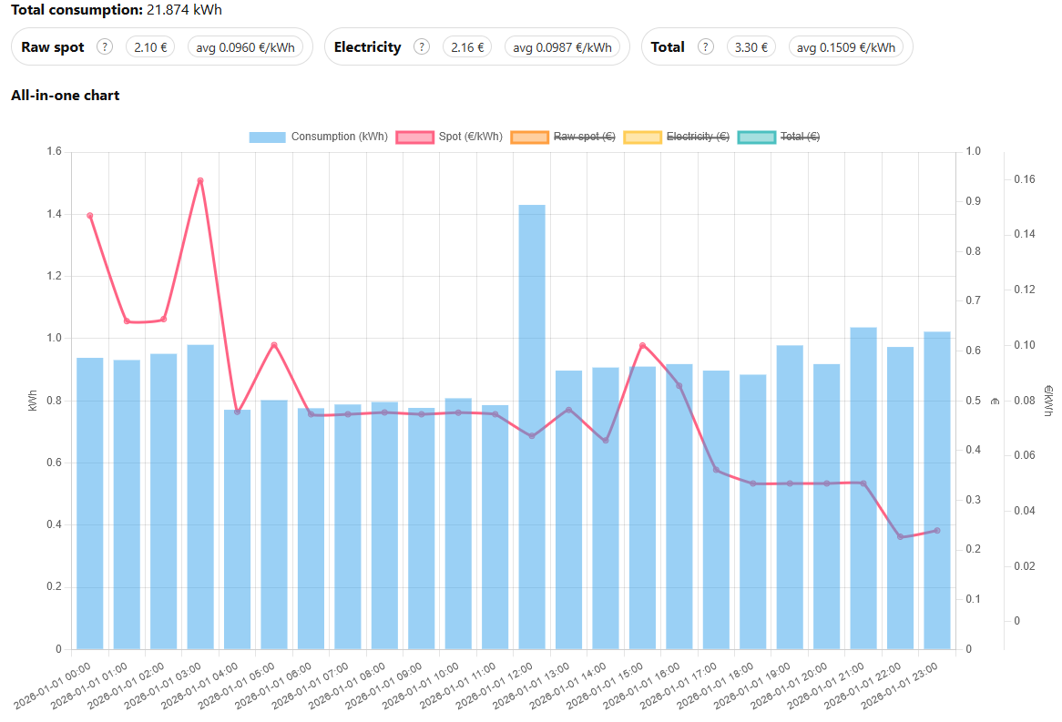
Task: Click the Total 3.30 € amount badge
Action: (x=751, y=47)
